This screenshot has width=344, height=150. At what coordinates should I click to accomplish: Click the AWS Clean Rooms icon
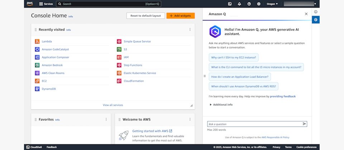click(x=37, y=73)
